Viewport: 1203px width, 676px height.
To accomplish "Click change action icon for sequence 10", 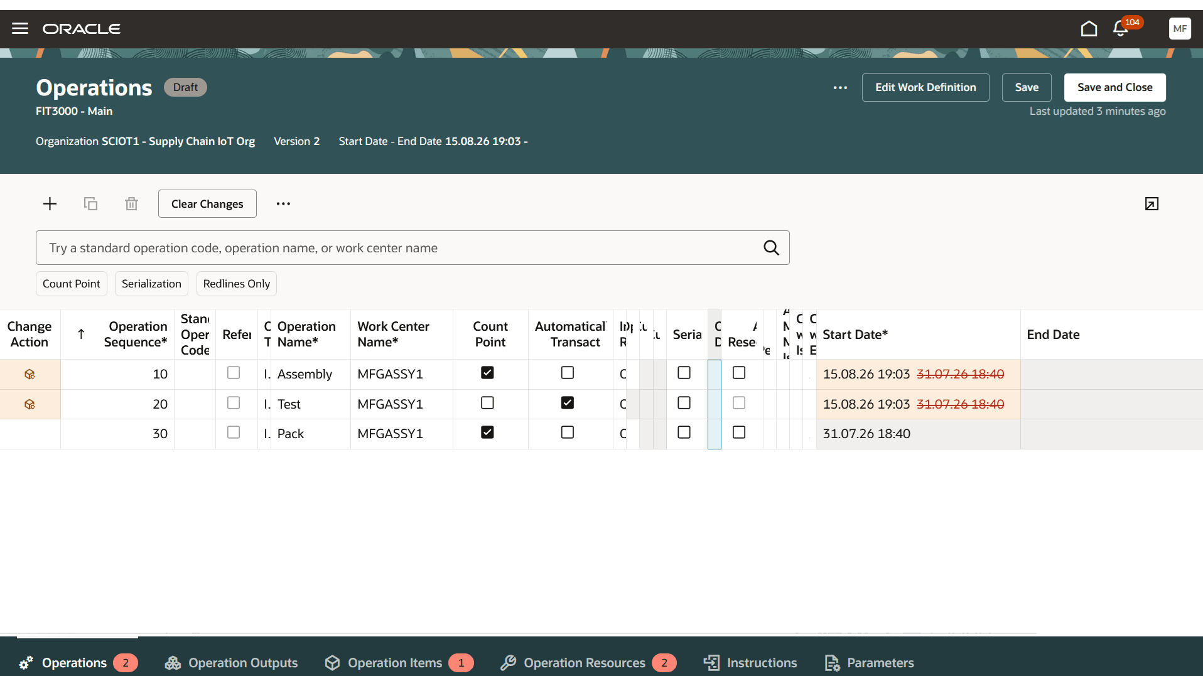I will (x=30, y=375).
